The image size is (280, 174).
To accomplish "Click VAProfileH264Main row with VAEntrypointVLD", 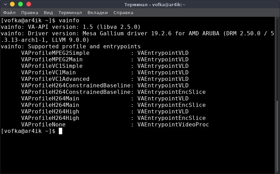I will [x=105, y=99].
